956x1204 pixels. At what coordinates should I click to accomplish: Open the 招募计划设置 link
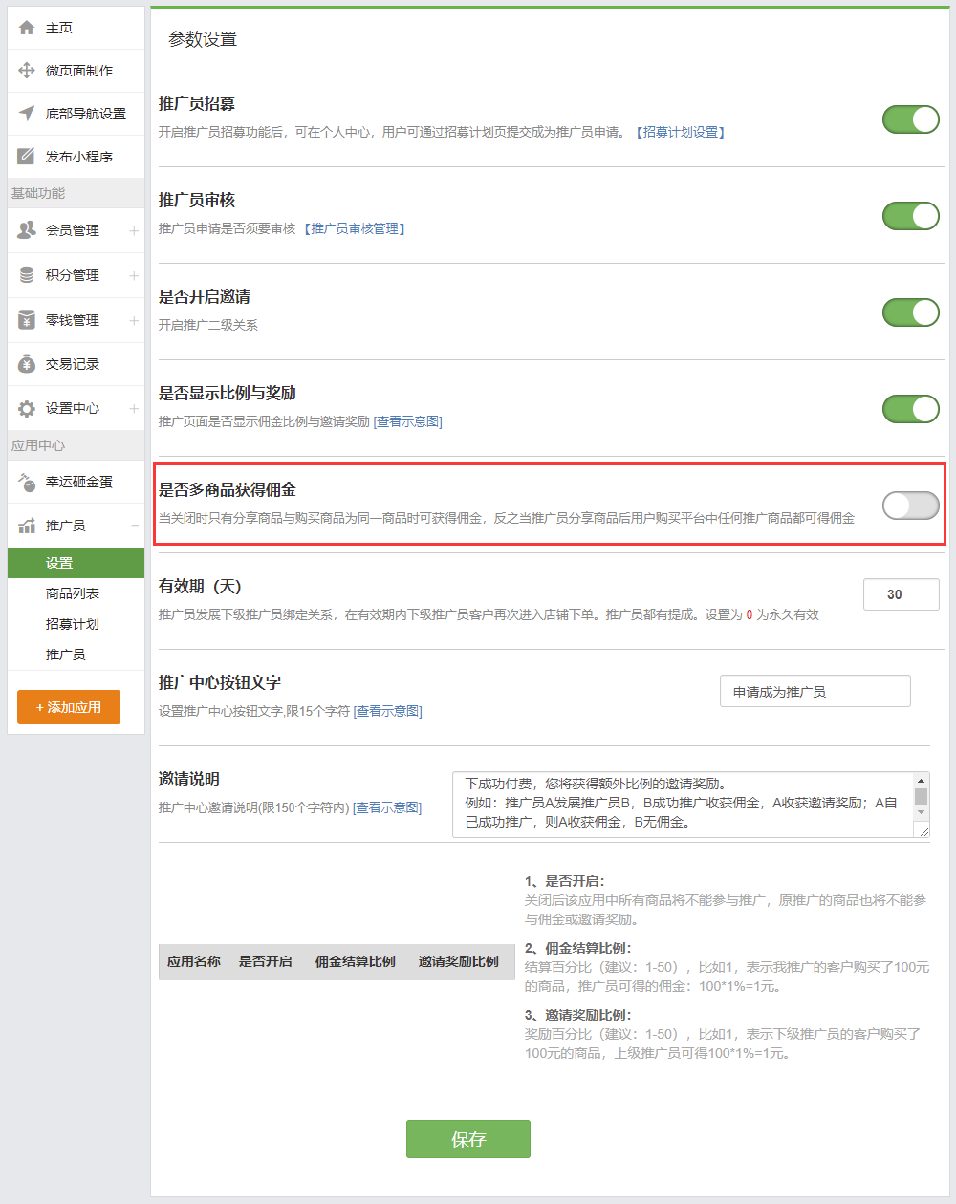point(680,132)
